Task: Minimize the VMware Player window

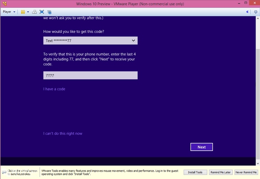Action: point(239,3)
